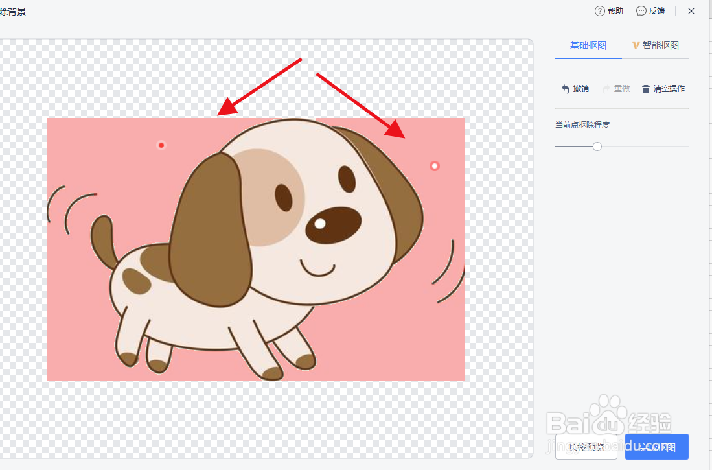Click the 长按预览 preview button
Viewport: 712px width, 470px height.
(x=586, y=447)
